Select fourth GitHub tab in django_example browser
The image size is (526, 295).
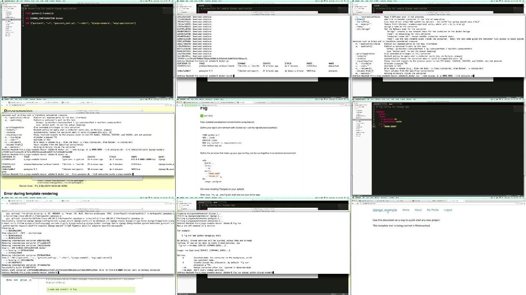coord(419,201)
